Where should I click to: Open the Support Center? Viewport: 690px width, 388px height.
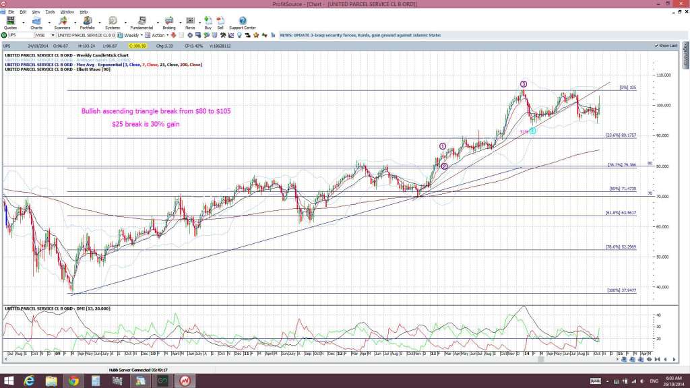pyautogui.click(x=243, y=23)
